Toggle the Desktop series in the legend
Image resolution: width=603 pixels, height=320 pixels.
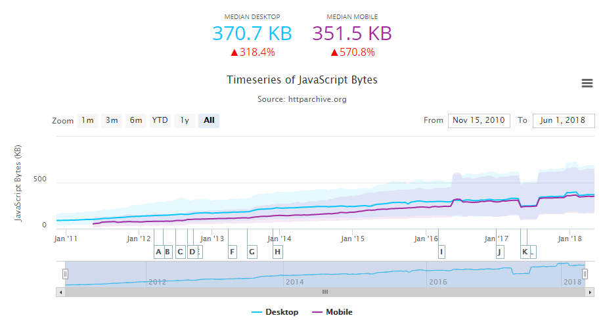275,312
